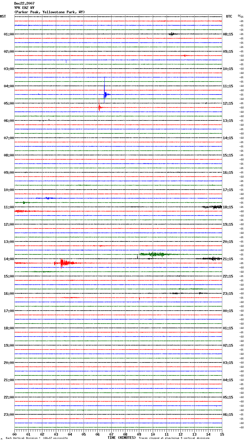Click the "12" minute tick label on bottom axis
This screenshot has height=442, width=245.
(180, 434)
